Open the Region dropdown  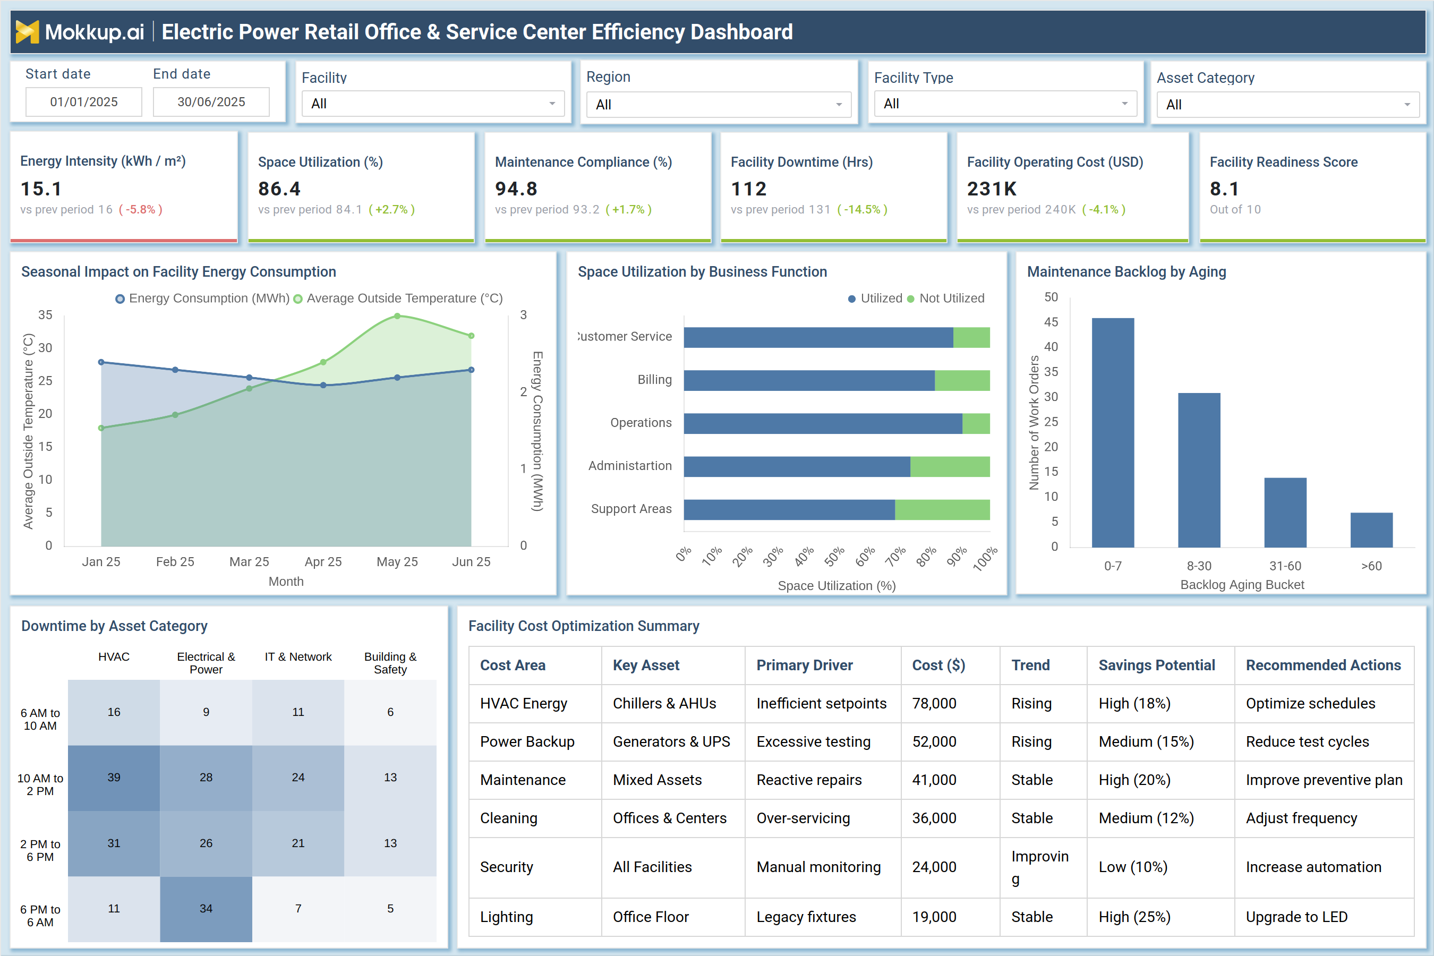718,105
